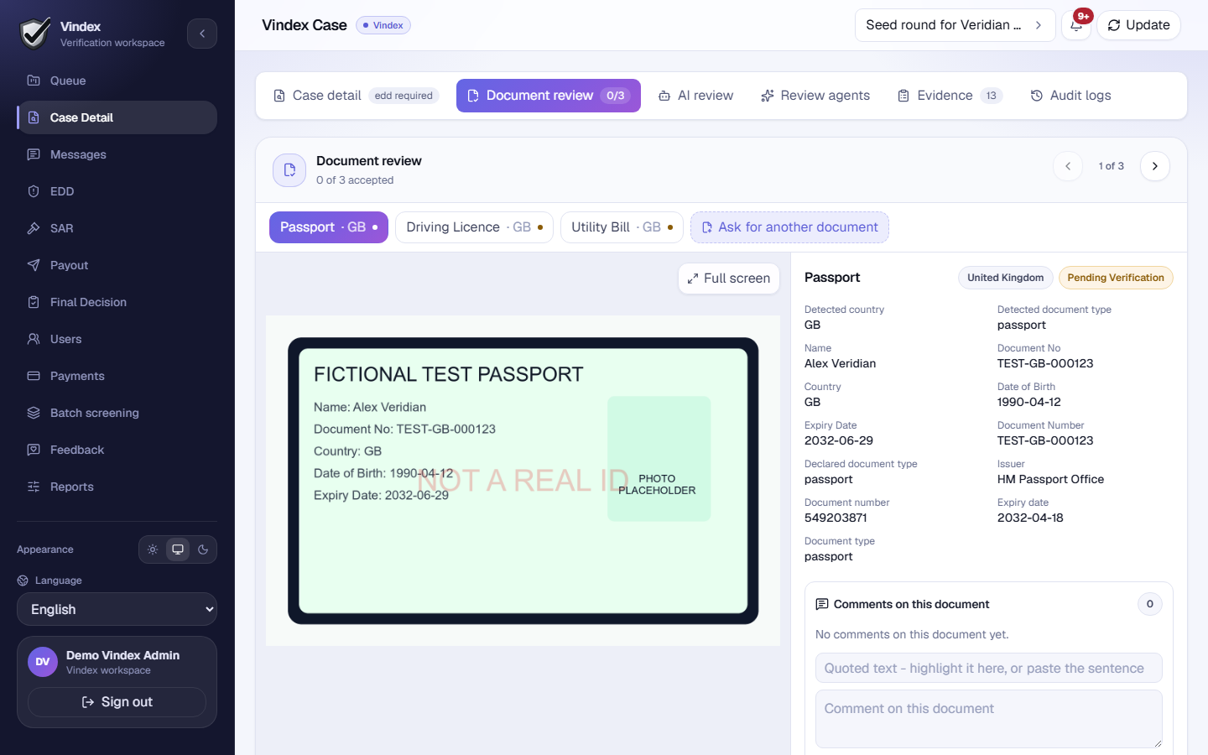1208x755 pixels.
Task: Focus the Comment on this document field
Action: [989, 719]
